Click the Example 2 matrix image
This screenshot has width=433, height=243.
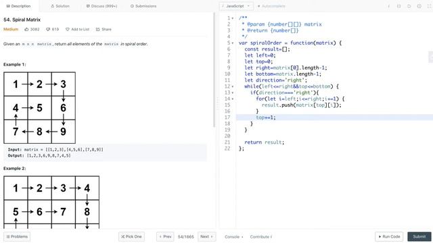[x=51, y=202]
